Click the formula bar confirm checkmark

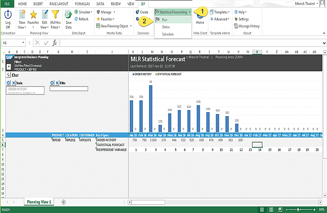coord(46,43)
